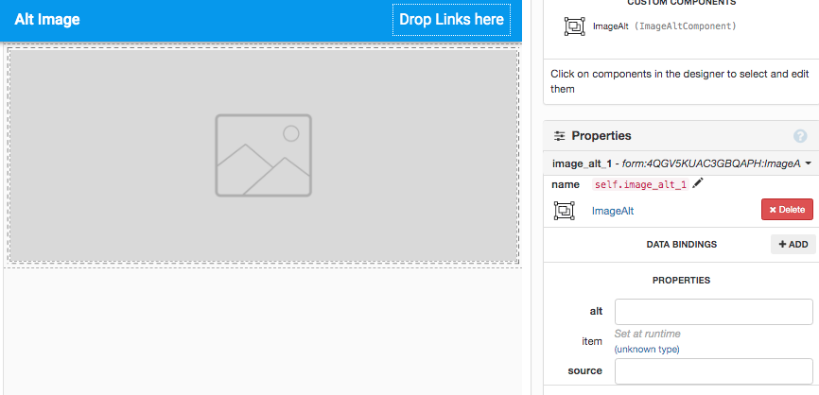
Task: Focus the alt property input field
Action: pos(713,312)
